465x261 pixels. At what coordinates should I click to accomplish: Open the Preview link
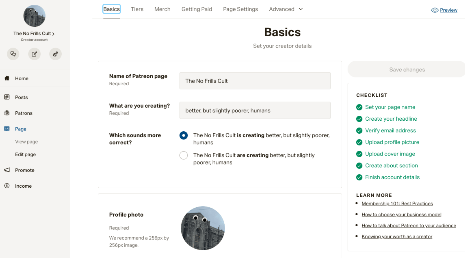pos(448,10)
